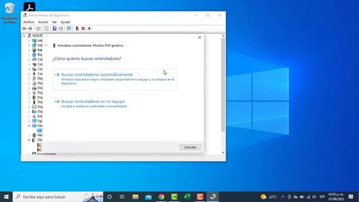
Task: Click the scrollbar up arrow in Device Manager
Action: pyautogui.click(x=223, y=36)
